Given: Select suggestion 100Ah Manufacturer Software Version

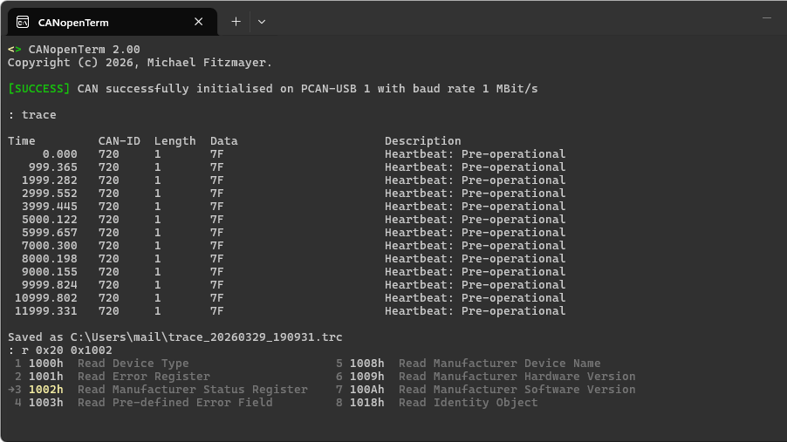Looking at the screenshot, I should click(x=486, y=390).
